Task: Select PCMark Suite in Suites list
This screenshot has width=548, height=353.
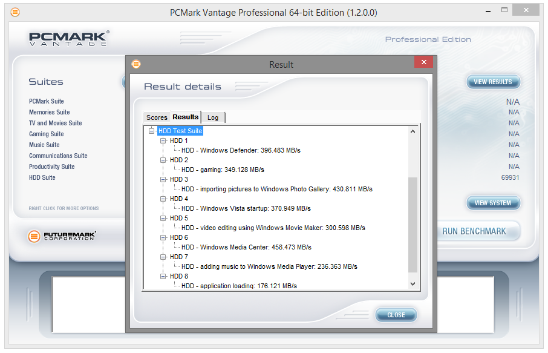Action: (47, 101)
